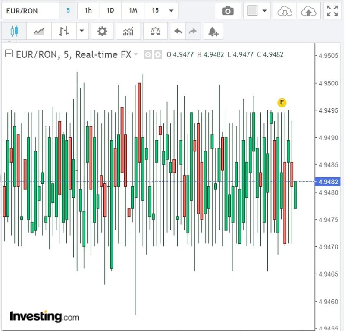Viewport: 345px width, 331px height.
Task: Load chart layout using cloud download icon
Action: point(285,11)
